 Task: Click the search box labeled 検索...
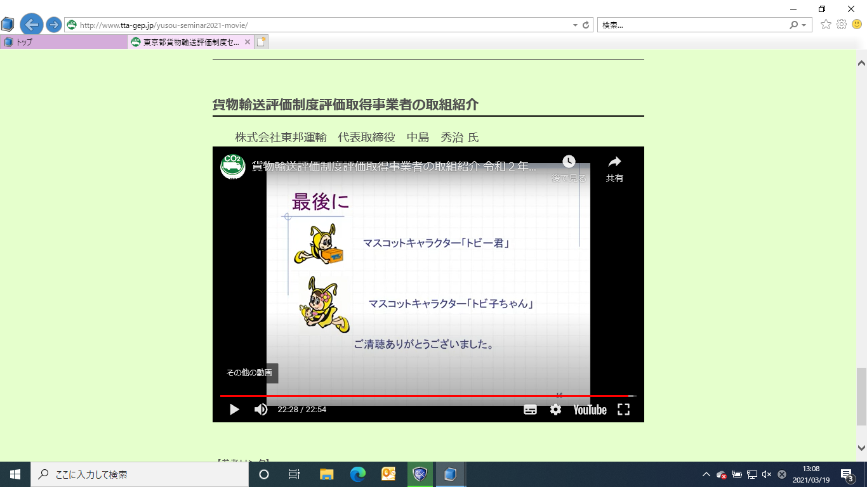(x=692, y=25)
